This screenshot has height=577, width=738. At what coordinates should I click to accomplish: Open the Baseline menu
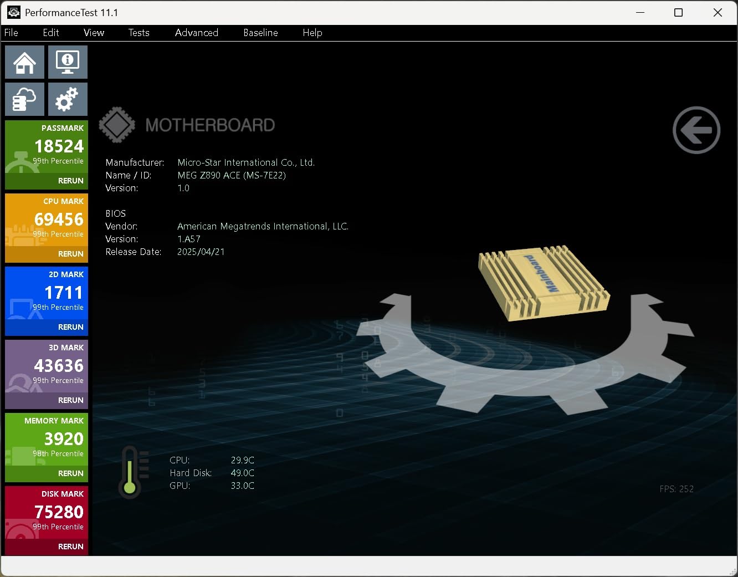click(x=260, y=33)
